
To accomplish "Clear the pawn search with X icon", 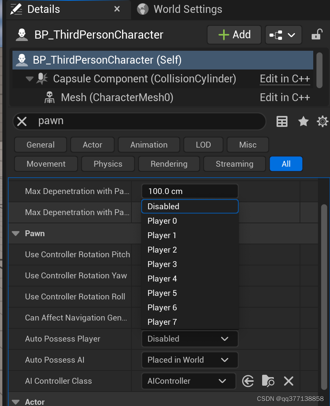I will tap(22, 121).
